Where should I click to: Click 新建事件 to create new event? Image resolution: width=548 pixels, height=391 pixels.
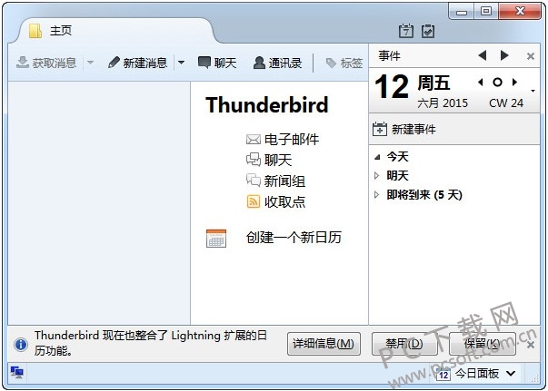click(x=404, y=129)
